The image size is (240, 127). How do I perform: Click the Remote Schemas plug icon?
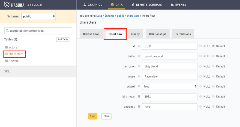pos(133,5)
